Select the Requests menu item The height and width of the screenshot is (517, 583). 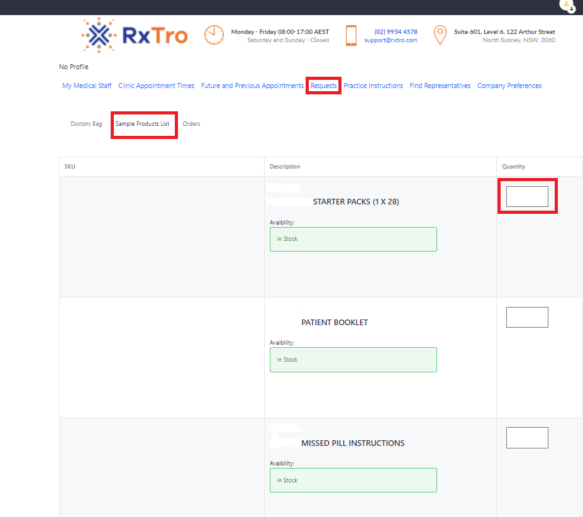pos(324,86)
